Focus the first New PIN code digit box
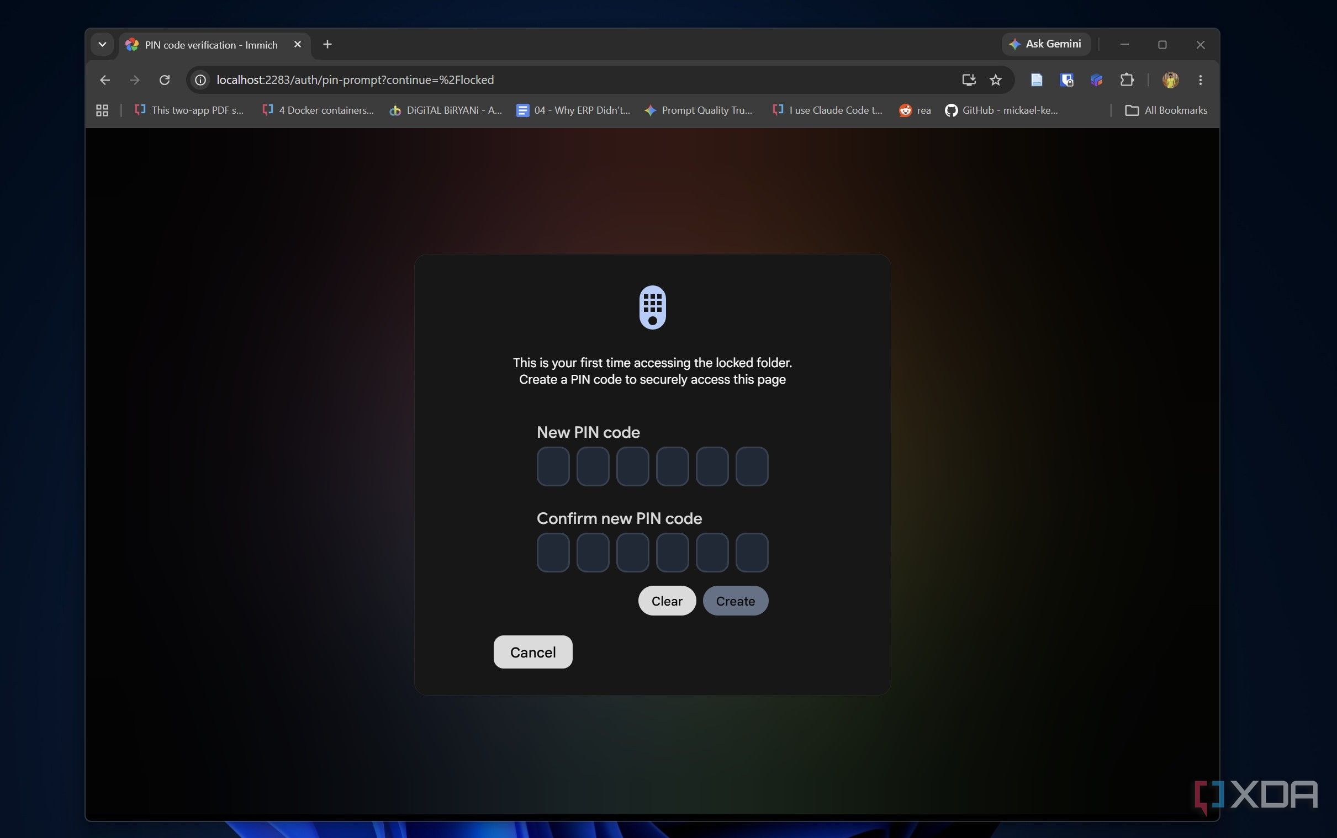Image resolution: width=1337 pixels, height=838 pixels. point(553,466)
